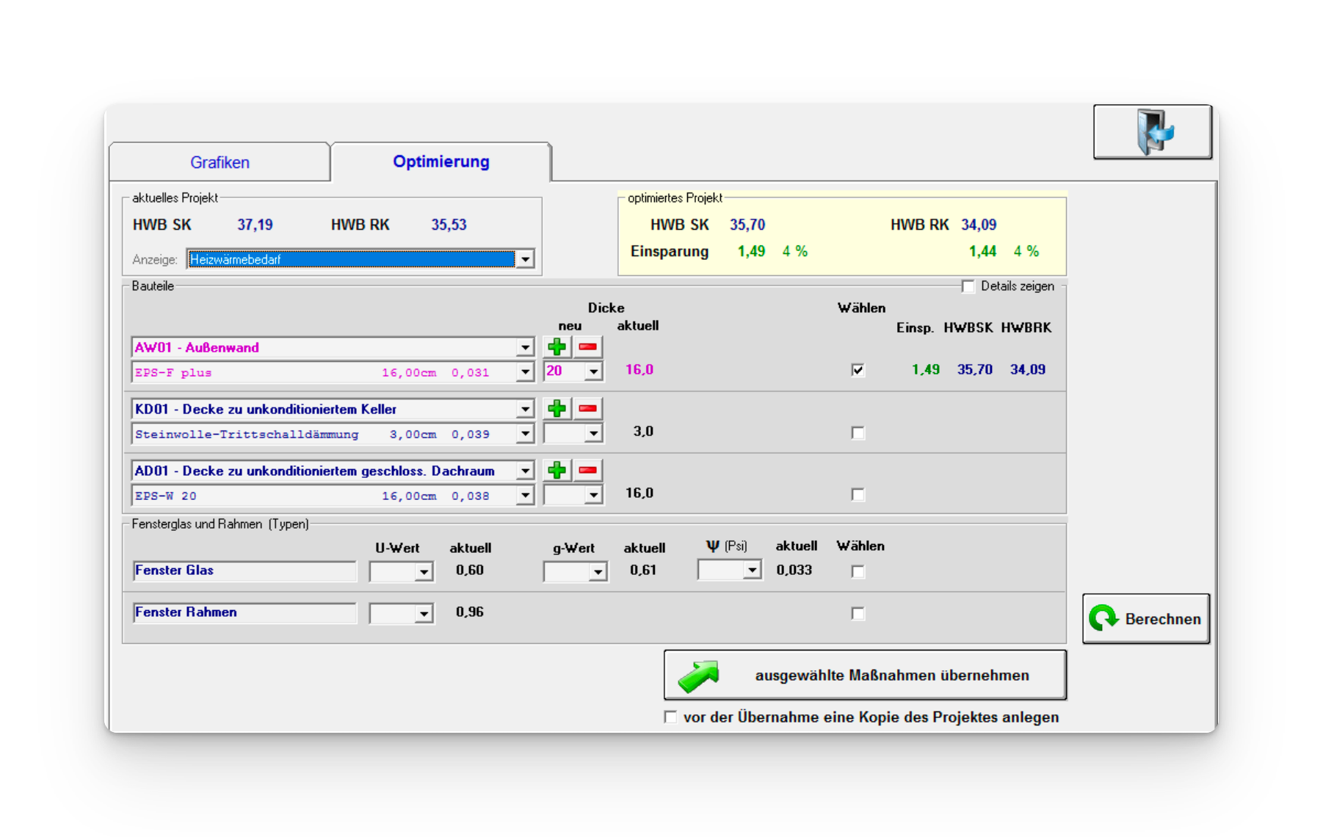Open the g-Wert dropdown for Fenster Glas
1323x837 pixels.
(598, 572)
